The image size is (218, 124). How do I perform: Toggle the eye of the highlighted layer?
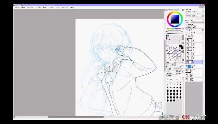188,61
